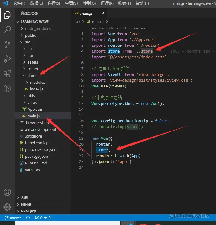
Task: Open the Search view in activity bar
Action: coord(7,30)
